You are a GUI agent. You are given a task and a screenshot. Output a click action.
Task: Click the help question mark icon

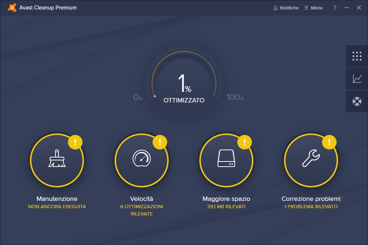tap(335, 8)
